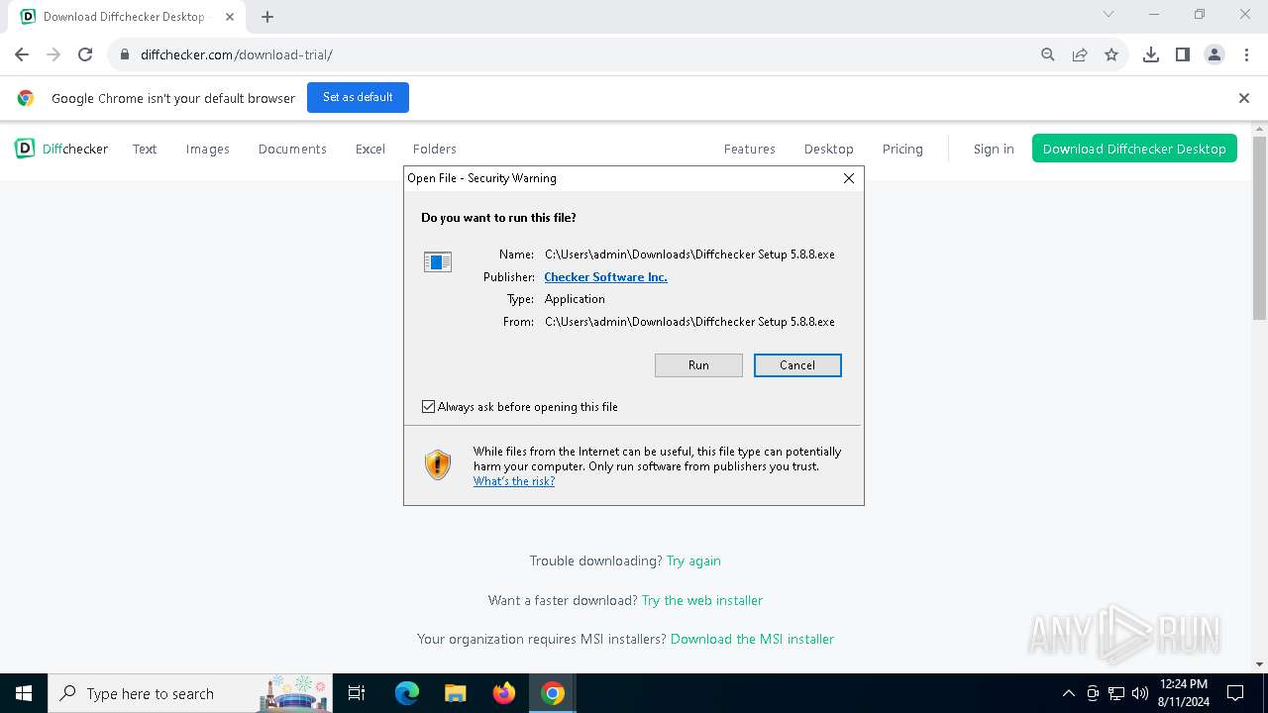Click the forward navigation arrow
Viewport: 1268px width, 713px height.
click(x=53, y=54)
